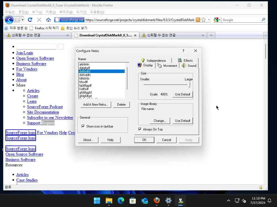Switch to Firefox in taskbar

[x=157, y=201]
